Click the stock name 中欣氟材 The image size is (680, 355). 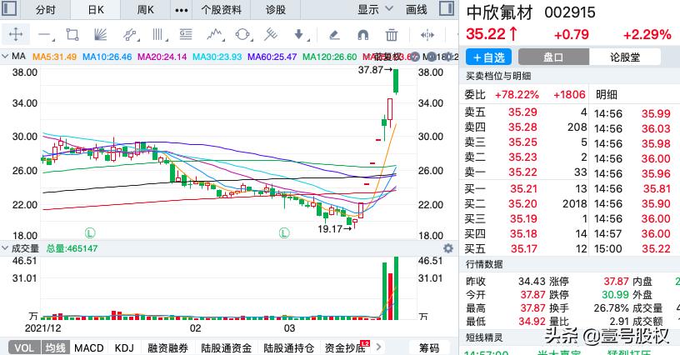point(500,12)
